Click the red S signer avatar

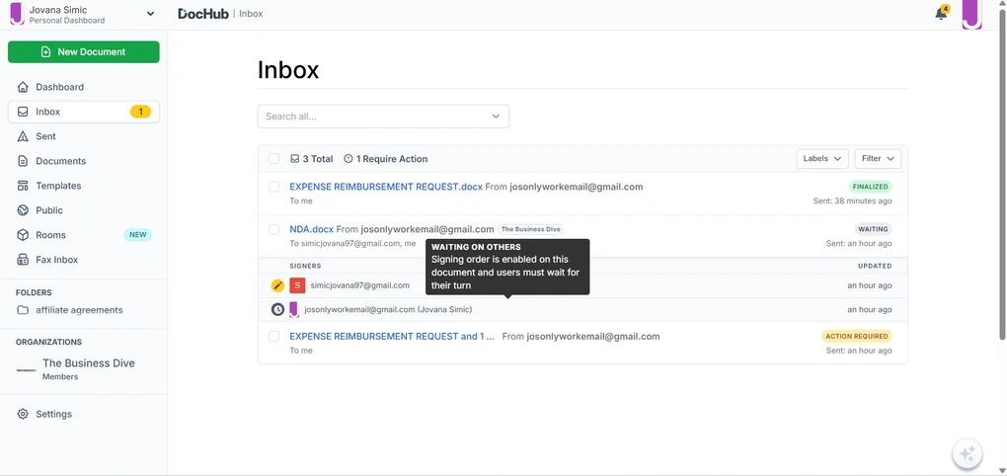tap(297, 285)
